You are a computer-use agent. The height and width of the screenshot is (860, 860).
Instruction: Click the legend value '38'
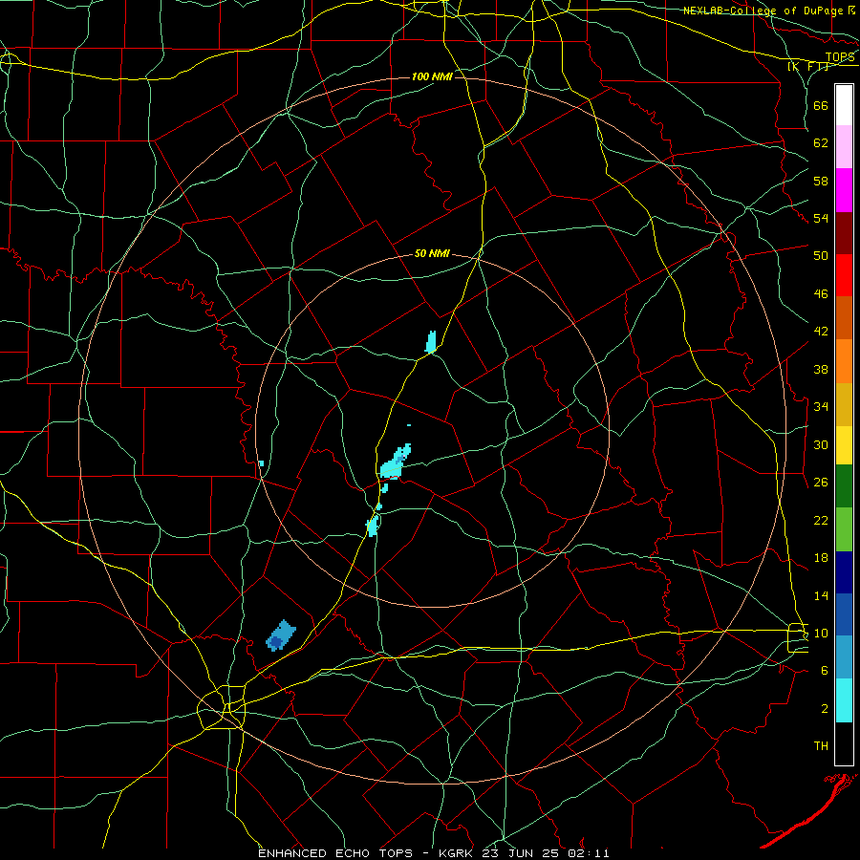821,369
